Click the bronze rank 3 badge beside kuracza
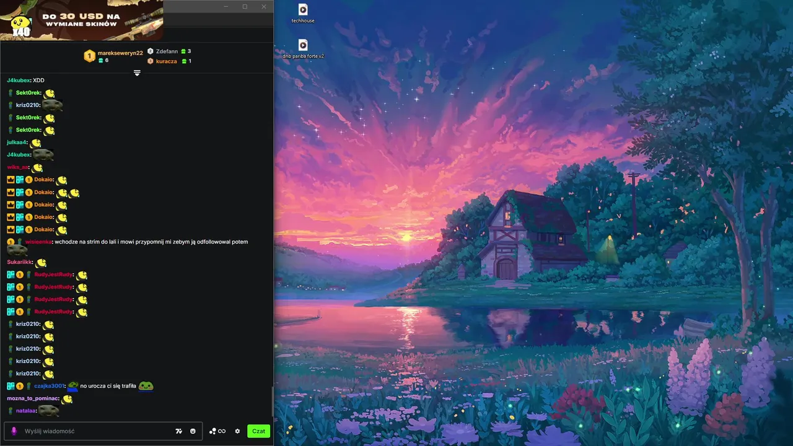Screen dimensions: 793x446 point(151,61)
